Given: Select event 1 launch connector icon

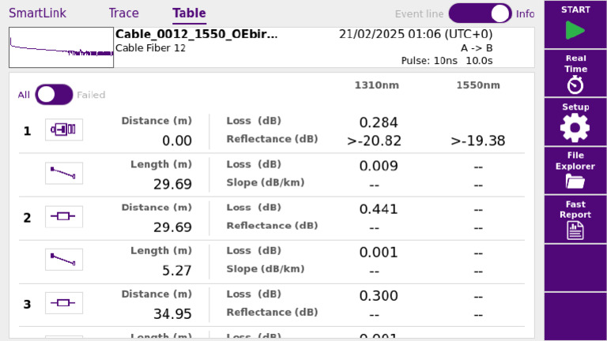Looking at the screenshot, I should coord(64,129).
